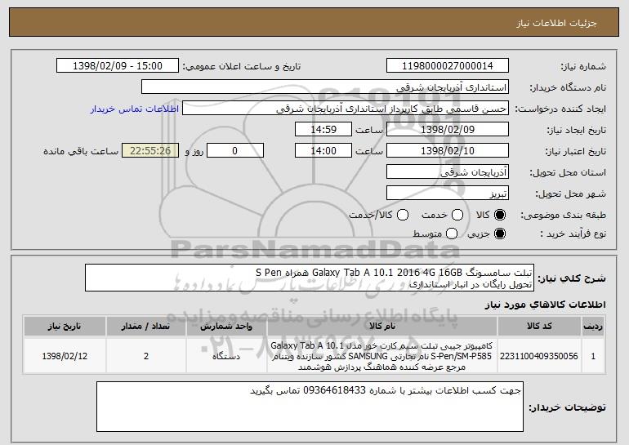This screenshot has height=445, width=629.
Task: Click the نام کالا column header
Action: (382, 327)
